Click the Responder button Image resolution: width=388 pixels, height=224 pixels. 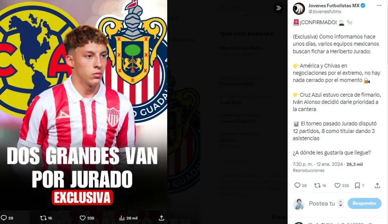364,203
